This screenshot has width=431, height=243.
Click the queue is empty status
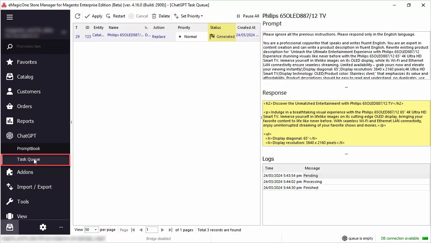357,238
